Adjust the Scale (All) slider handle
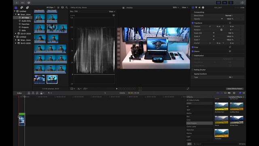The width and height of the screenshot is (259, 146). (214, 33)
